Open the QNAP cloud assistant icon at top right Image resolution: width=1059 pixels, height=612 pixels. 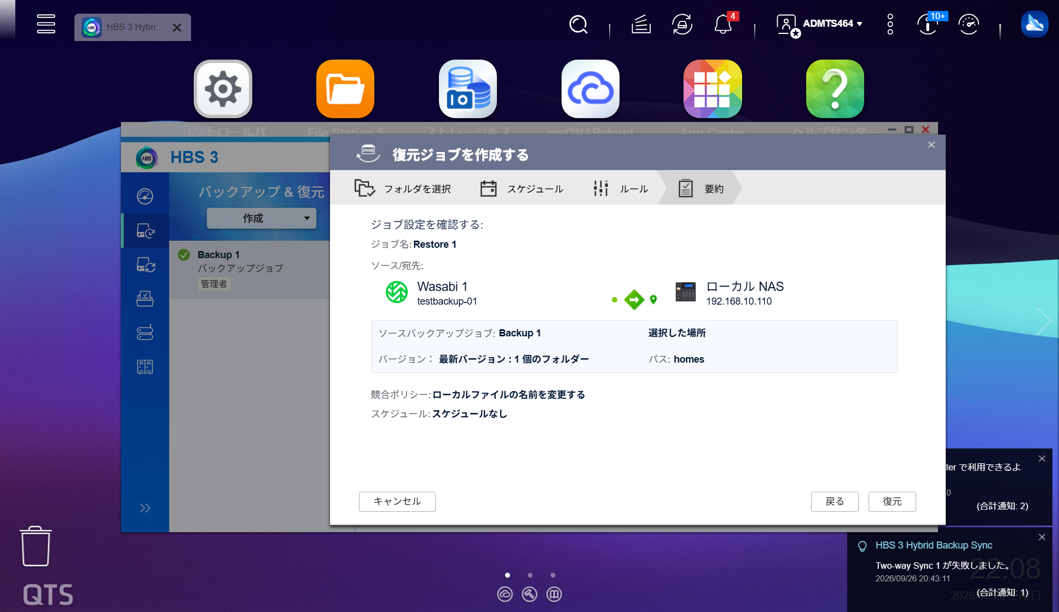tap(1034, 24)
